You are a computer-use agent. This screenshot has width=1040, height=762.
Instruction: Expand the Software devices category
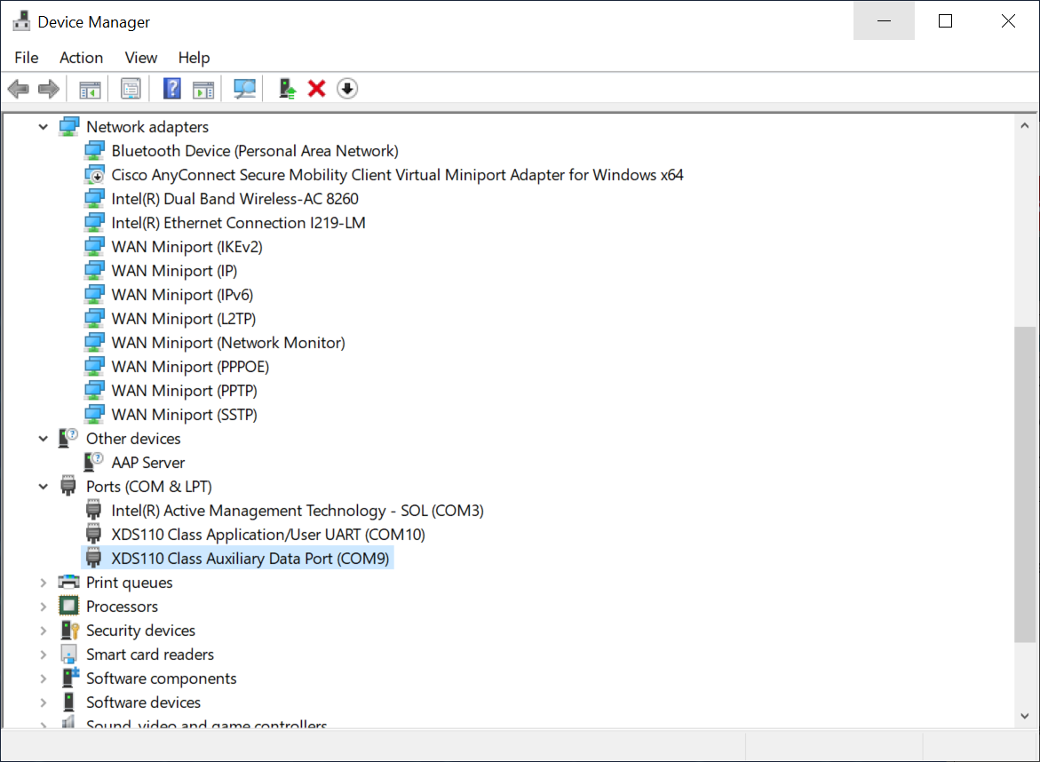[x=44, y=702]
